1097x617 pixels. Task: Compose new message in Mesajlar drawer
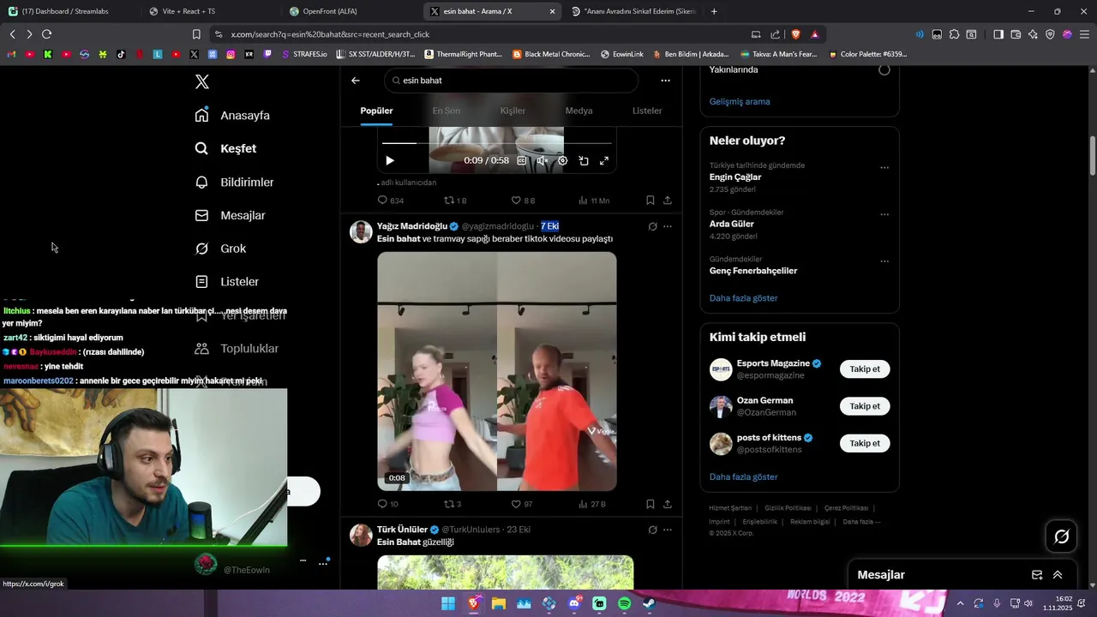pos(1037,575)
